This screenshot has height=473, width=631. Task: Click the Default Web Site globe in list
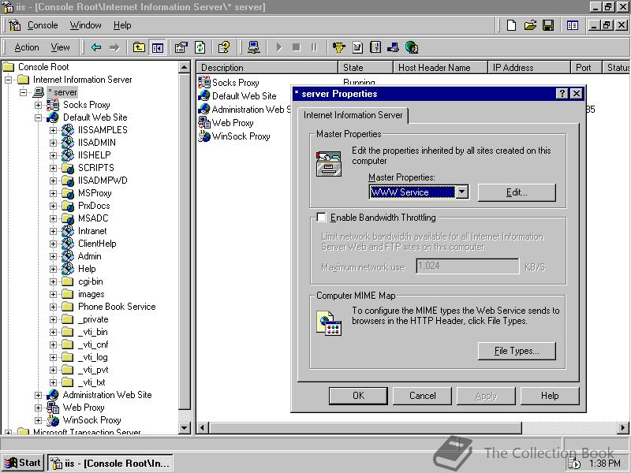(x=204, y=95)
